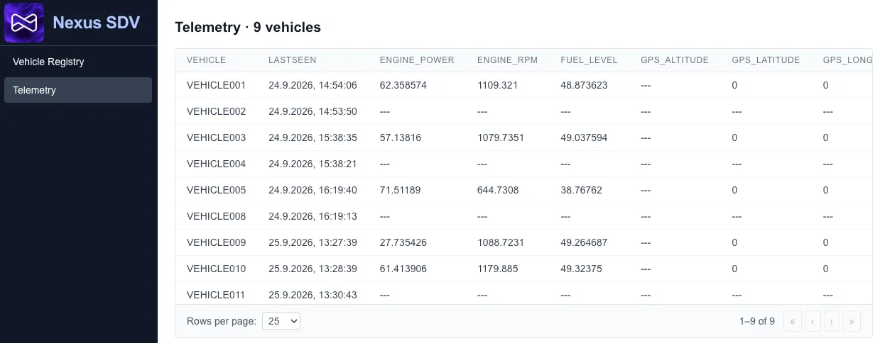The height and width of the screenshot is (343, 880).
Task: Click the Nexus SDV title text
Action: tap(97, 23)
